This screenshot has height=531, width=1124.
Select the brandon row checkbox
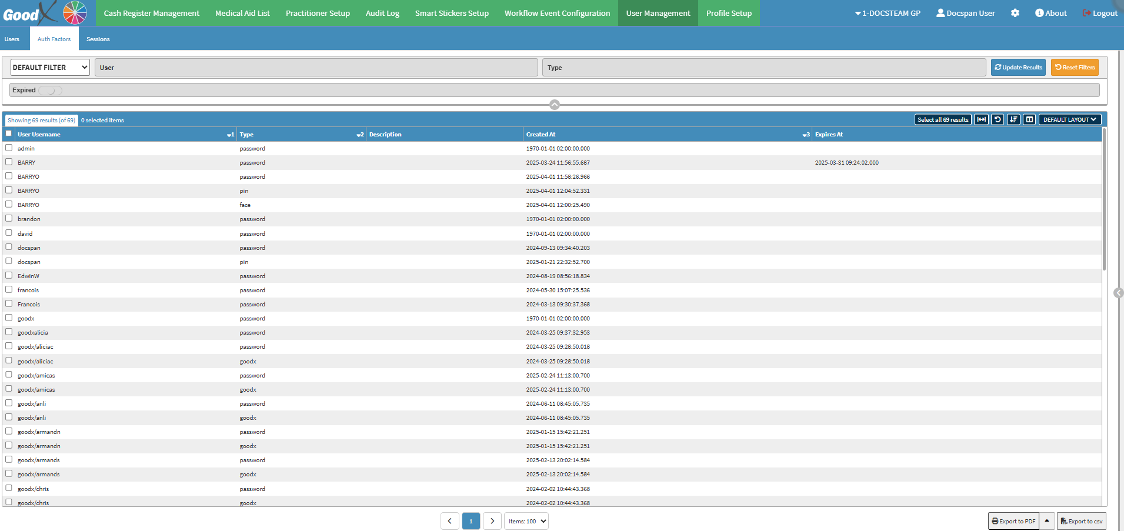coord(9,218)
